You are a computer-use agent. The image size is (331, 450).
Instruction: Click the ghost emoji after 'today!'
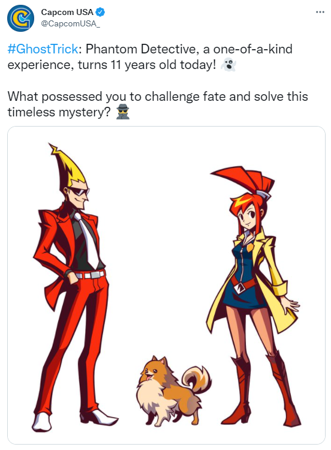228,65
